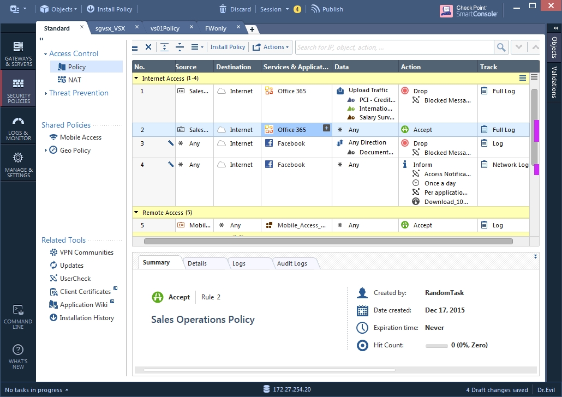Open Gateways & Servers view

pos(18,53)
